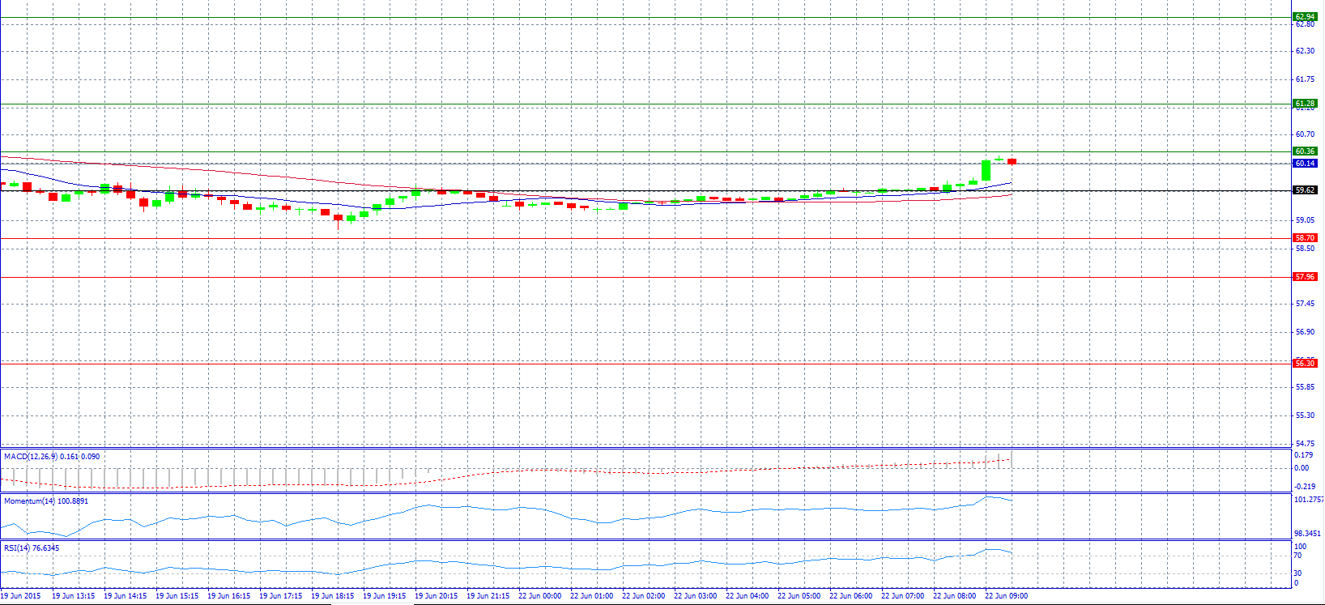Click the 57.45 price scale value
1325x605 pixels.
1305,304
